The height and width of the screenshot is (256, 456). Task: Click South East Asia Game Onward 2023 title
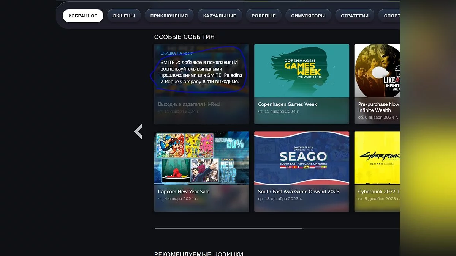click(299, 192)
